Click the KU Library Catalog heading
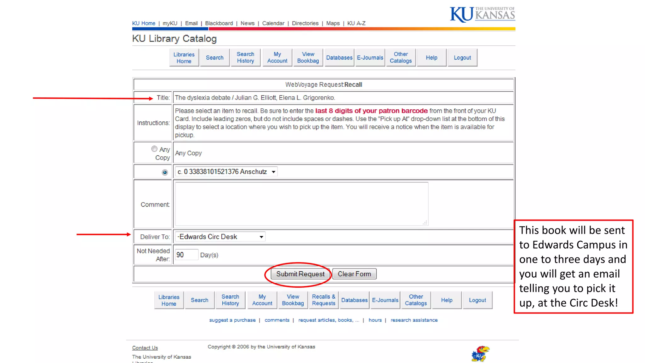Image resolution: width=645 pixels, height=363 pixels. (x=174, y=38)
